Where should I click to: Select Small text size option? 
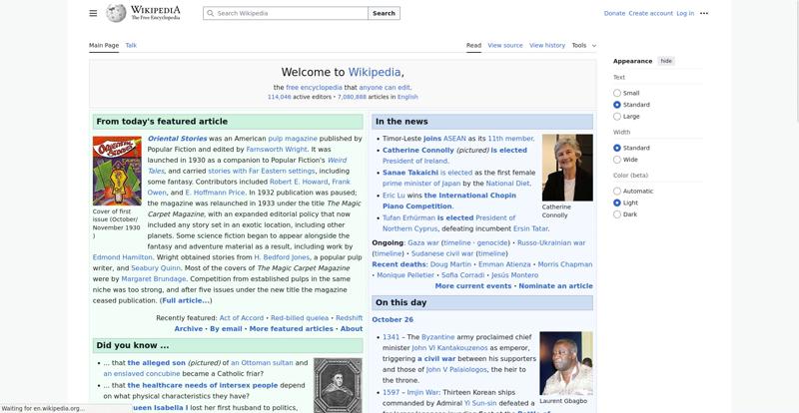pos(617,93)
